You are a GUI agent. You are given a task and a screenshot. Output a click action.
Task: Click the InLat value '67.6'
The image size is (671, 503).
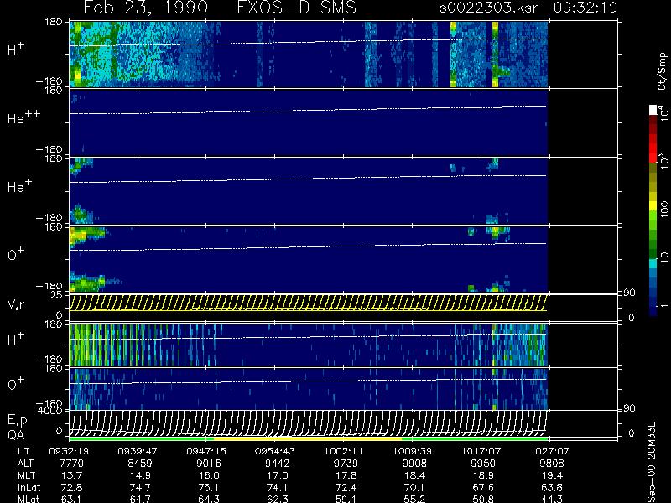click(483, 488)
